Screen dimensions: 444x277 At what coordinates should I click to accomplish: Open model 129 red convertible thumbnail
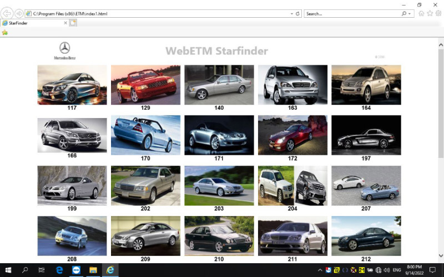click(x=145, y=85)
